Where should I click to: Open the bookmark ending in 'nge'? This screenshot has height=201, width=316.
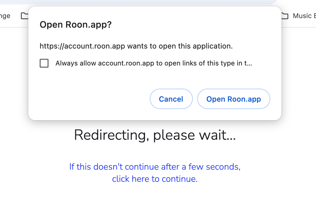coord(5,16)
